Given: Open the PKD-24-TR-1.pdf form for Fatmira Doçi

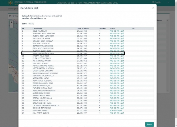Looking at the screenshot, I should [116, 88].
